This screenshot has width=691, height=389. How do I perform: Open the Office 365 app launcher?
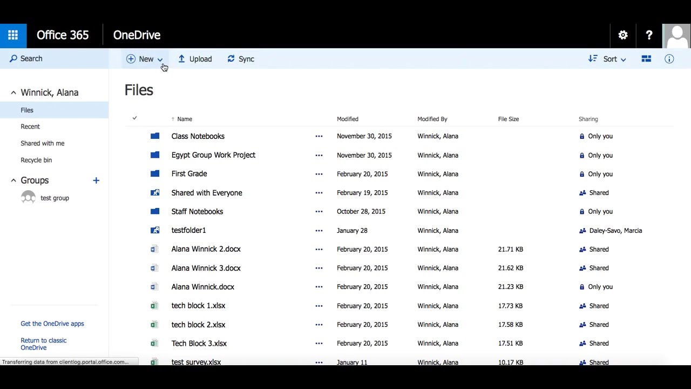click(x=13, y=35)
